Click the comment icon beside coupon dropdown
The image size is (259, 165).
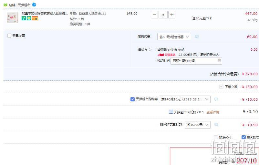click(216, 99)
